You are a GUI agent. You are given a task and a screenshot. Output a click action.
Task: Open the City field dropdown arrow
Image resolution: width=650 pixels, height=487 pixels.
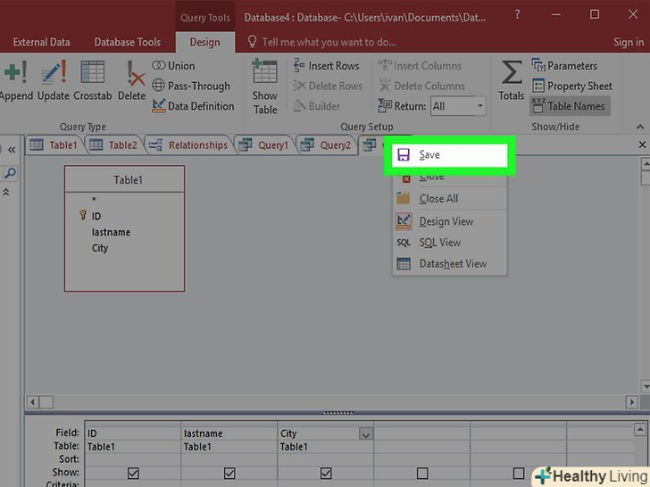point(365,434)
